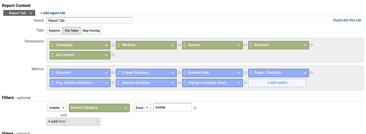366x134 pixels.
Task: Choose the Flat Table report type
Action: (x=71, y=31)
